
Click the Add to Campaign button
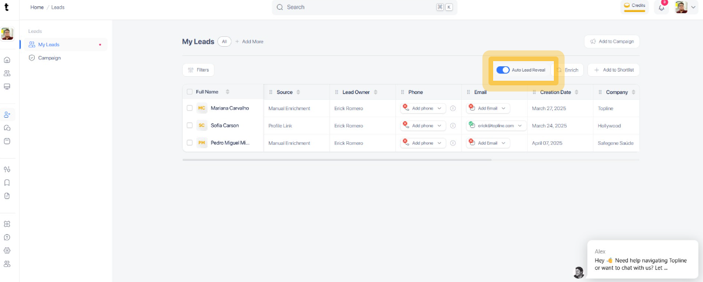pyautogui.click(x=612, y=42)
